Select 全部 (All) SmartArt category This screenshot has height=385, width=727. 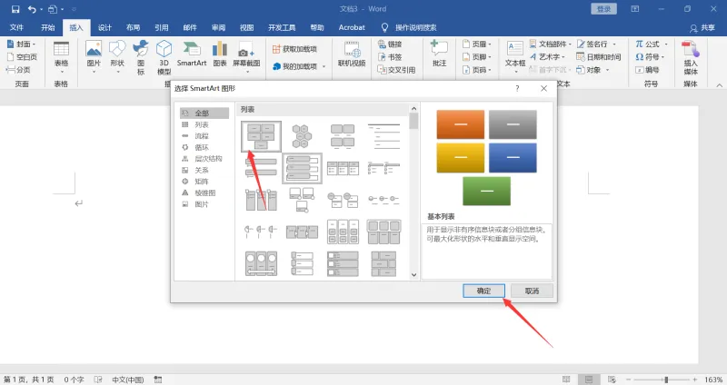[204, 113]
